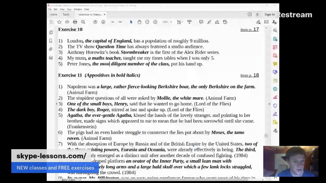Click the share with others person icon
The image size is (326, 183).
274,22
